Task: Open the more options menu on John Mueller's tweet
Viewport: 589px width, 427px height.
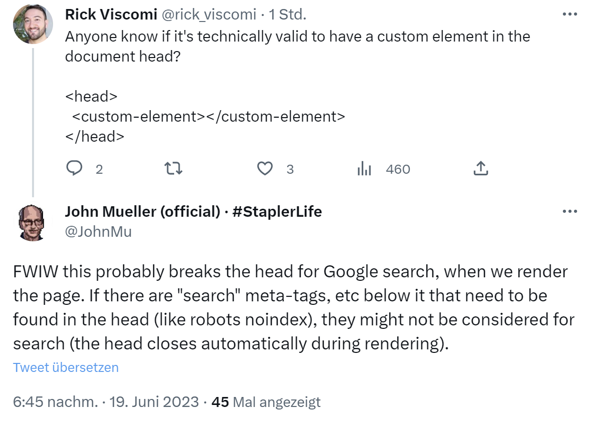Action: coord(569,211)
